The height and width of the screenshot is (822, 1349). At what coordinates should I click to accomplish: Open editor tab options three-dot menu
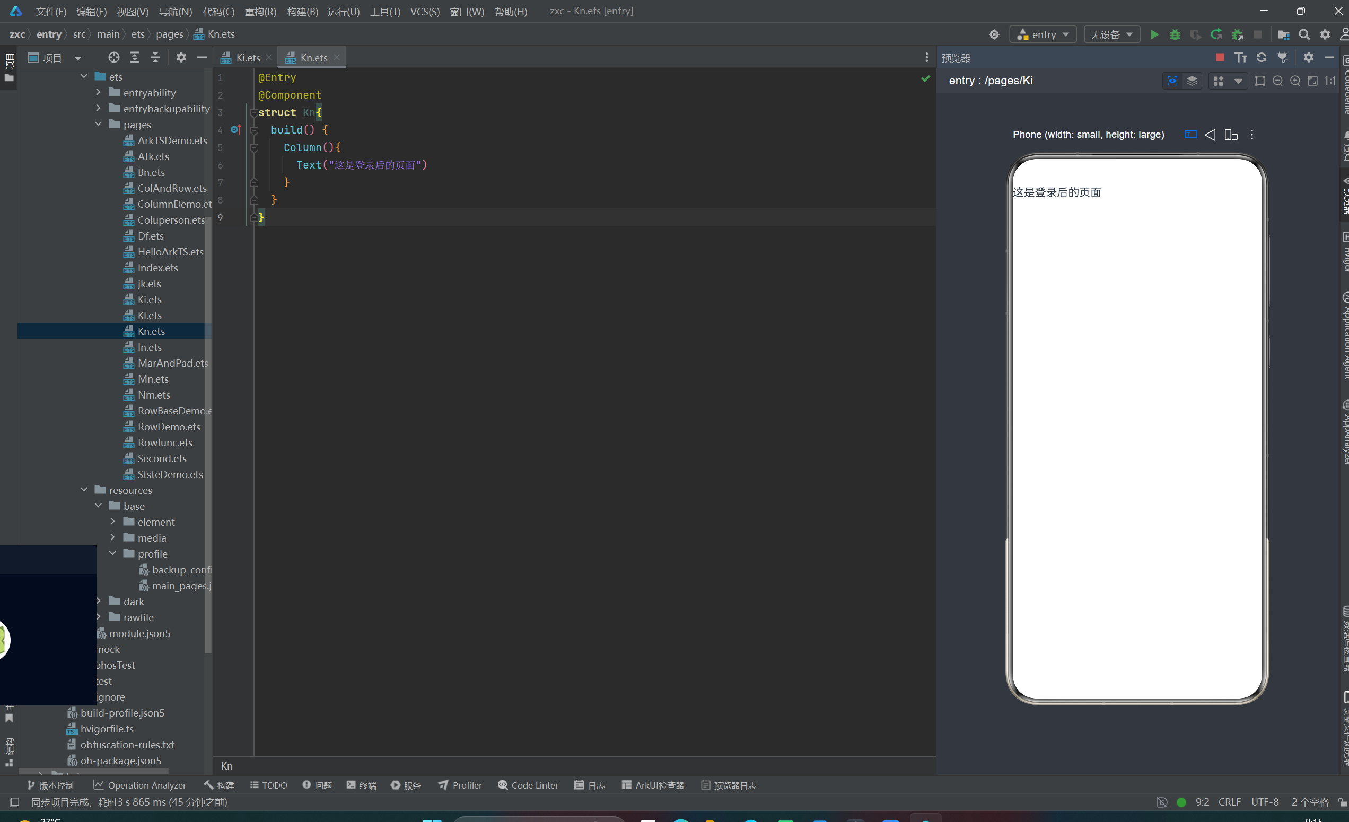[926, 57]
